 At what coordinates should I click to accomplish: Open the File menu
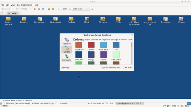point(2,5)
